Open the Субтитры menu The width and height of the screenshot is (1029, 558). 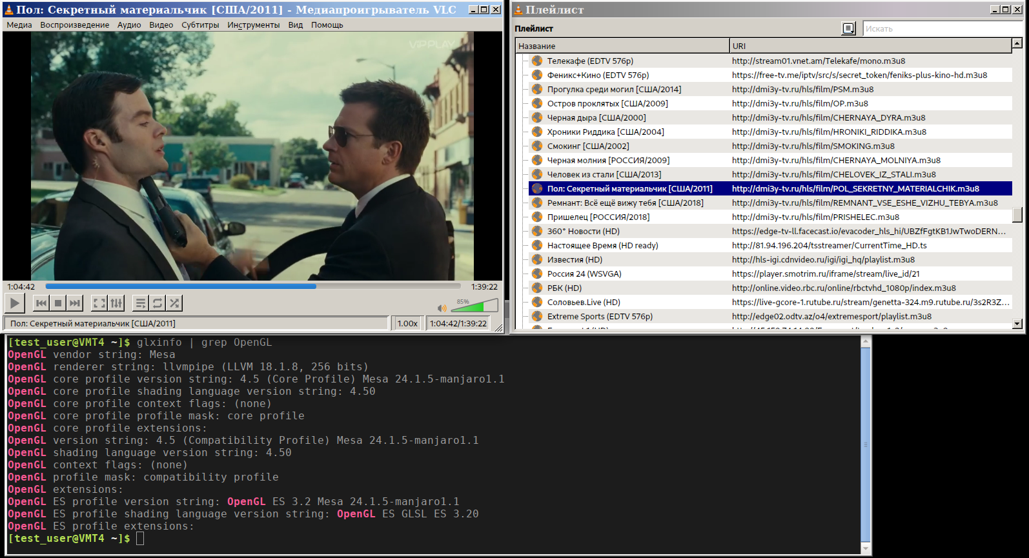pyautogui.click(x=201, y=25)
